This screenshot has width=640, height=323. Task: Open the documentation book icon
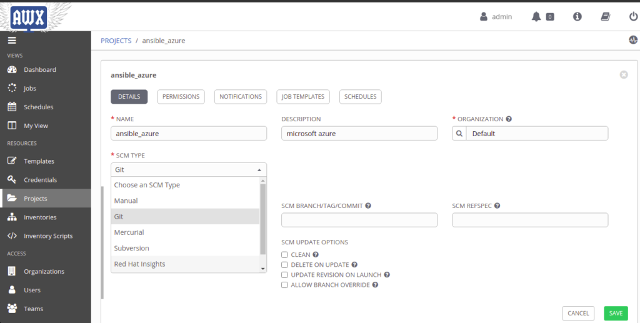[605, 17]
